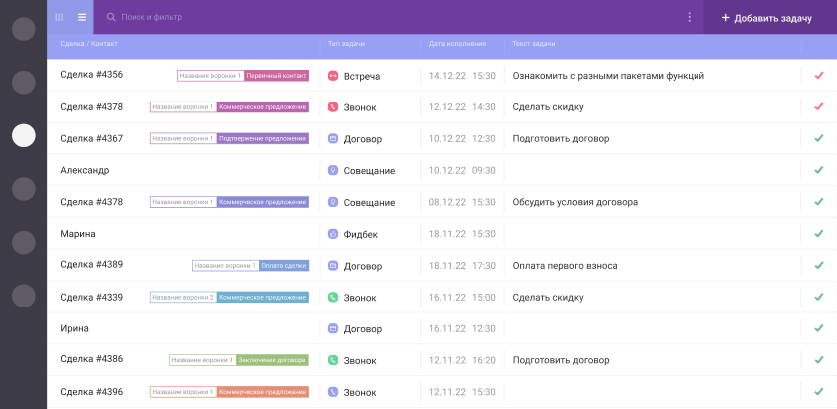
Task: Toggle the checkmark for Сделка #4339
Action: click(x=819, y=297)
